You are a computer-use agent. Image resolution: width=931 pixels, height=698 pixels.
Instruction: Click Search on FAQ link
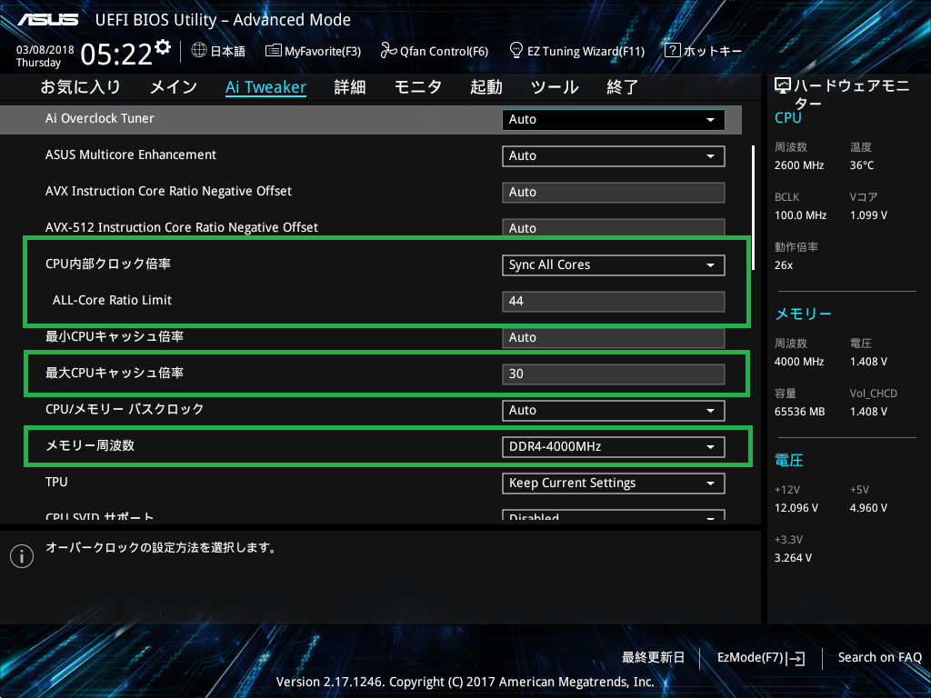[879, 658]
